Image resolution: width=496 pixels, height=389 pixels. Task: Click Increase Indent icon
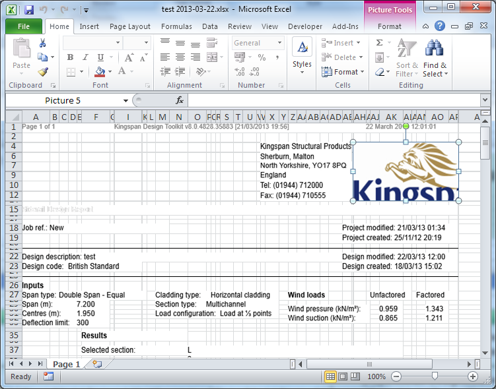(180, 72)
